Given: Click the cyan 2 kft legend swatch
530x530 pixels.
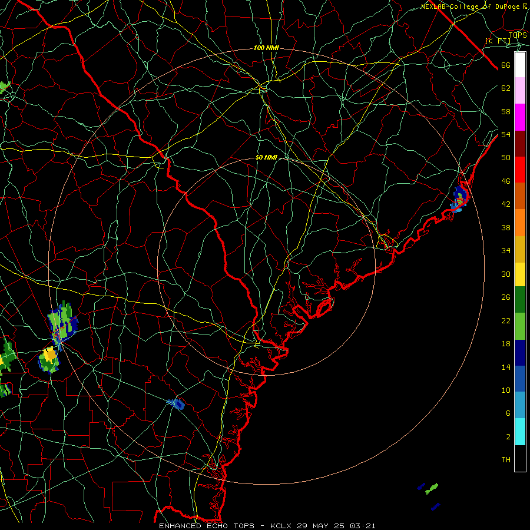Looking at the screenshot, I should point(520,432).
